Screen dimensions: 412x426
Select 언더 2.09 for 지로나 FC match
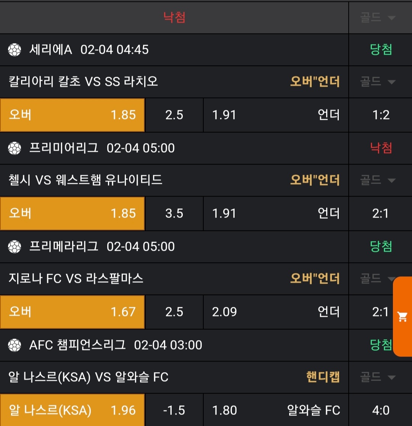point(275,312)
